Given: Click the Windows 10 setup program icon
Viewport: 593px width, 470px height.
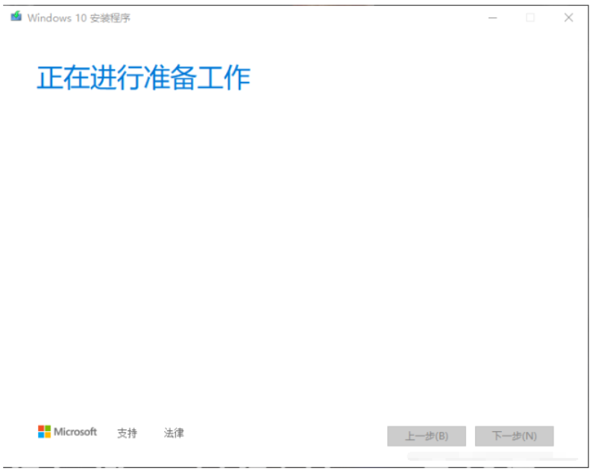Looking at the screenshot, I should coord(16,16).
